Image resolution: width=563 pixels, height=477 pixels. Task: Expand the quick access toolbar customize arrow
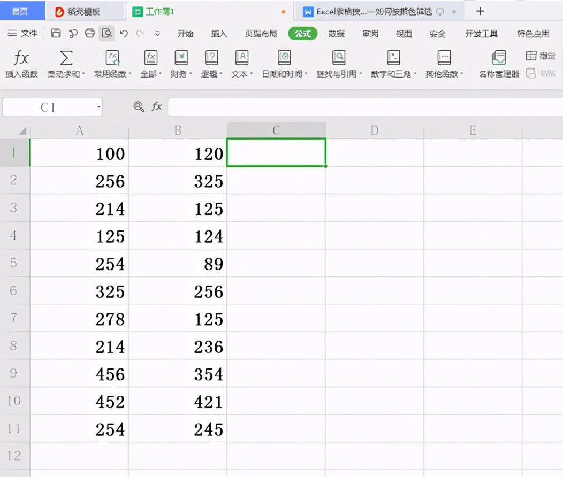point(157,34)
